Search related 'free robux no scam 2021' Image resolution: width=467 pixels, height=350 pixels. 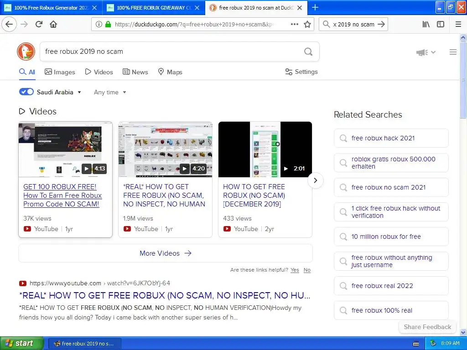[391, 187]
